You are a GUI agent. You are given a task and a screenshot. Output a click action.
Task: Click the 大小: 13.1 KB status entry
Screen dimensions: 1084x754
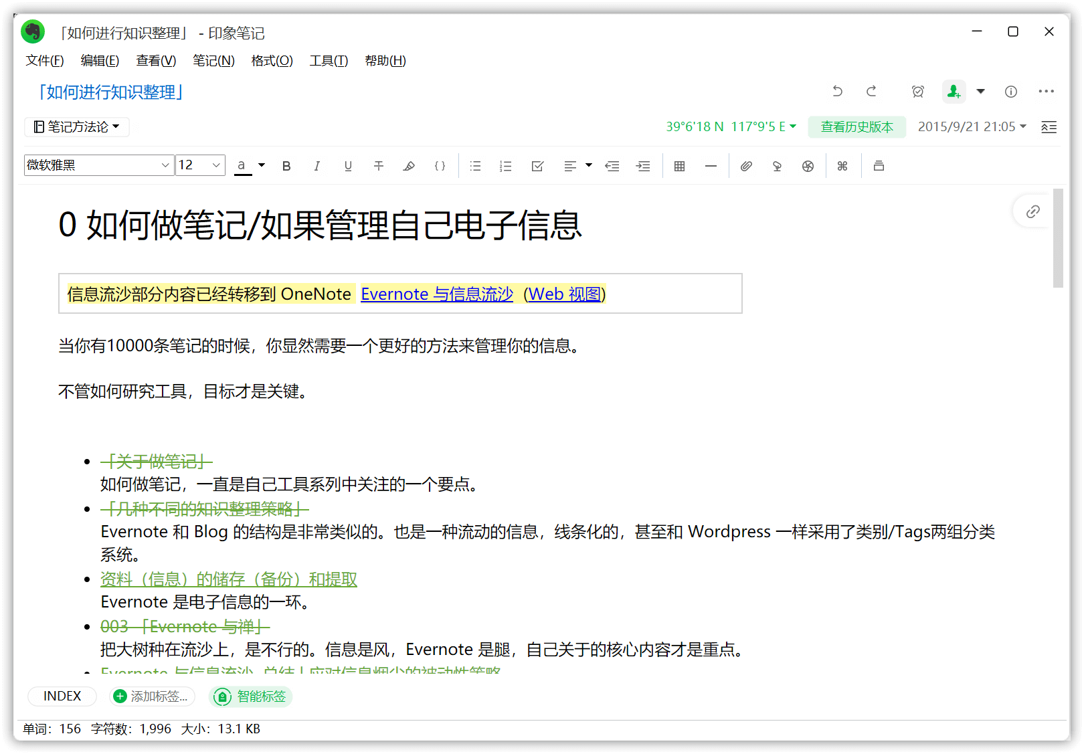pyautogui.click(x=220, y=729)
